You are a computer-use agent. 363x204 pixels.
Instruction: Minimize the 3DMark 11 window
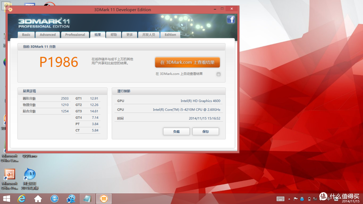click(x=215, y=9)
